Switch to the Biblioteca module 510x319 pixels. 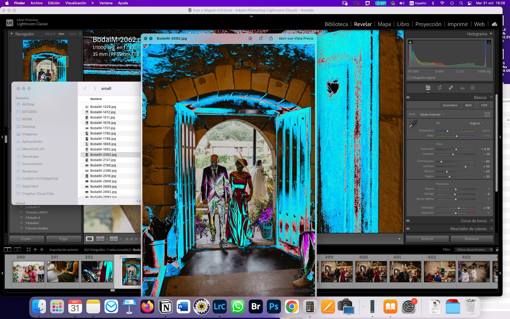[x=336, y=24]
